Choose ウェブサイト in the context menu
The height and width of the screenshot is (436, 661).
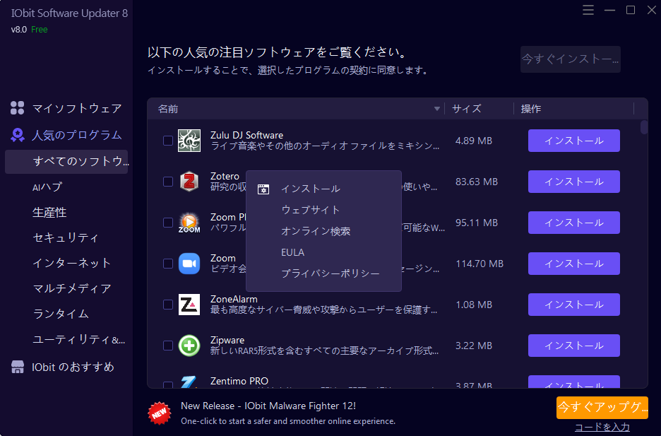point(323,210)
